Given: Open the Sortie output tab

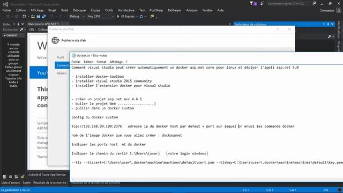Looking at the screenshot, I should pyautogui.click(x=26, y=182).
